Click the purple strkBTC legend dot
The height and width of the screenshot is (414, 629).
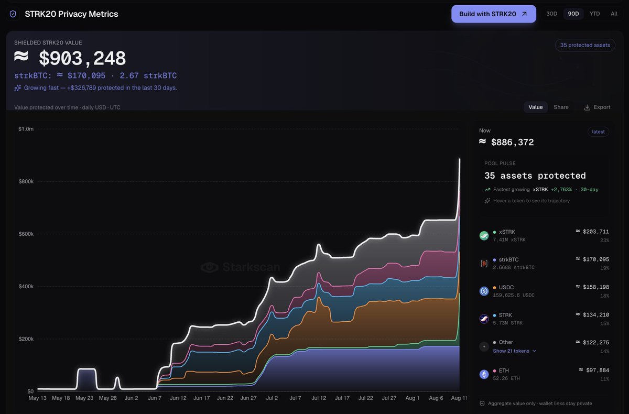pos(495,260)
